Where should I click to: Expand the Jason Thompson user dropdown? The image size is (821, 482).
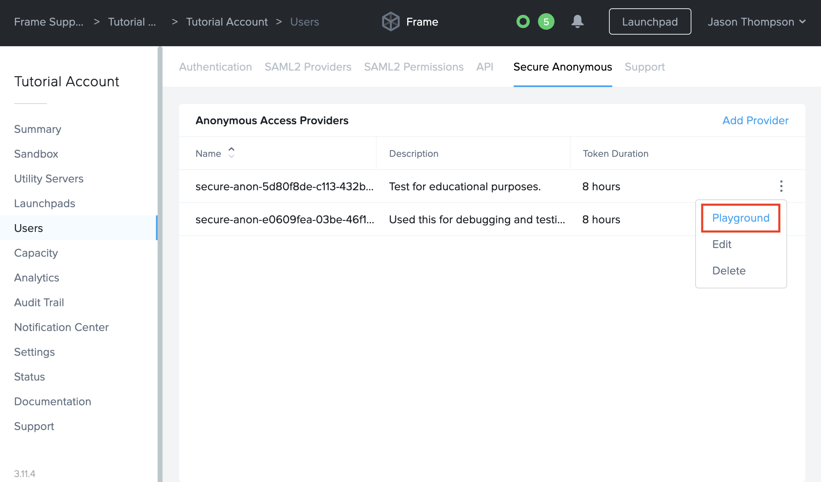(756, 21)
